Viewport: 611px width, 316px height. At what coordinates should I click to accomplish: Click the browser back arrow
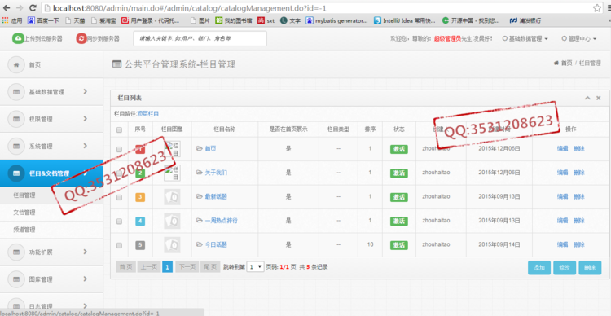coord(7,8)
